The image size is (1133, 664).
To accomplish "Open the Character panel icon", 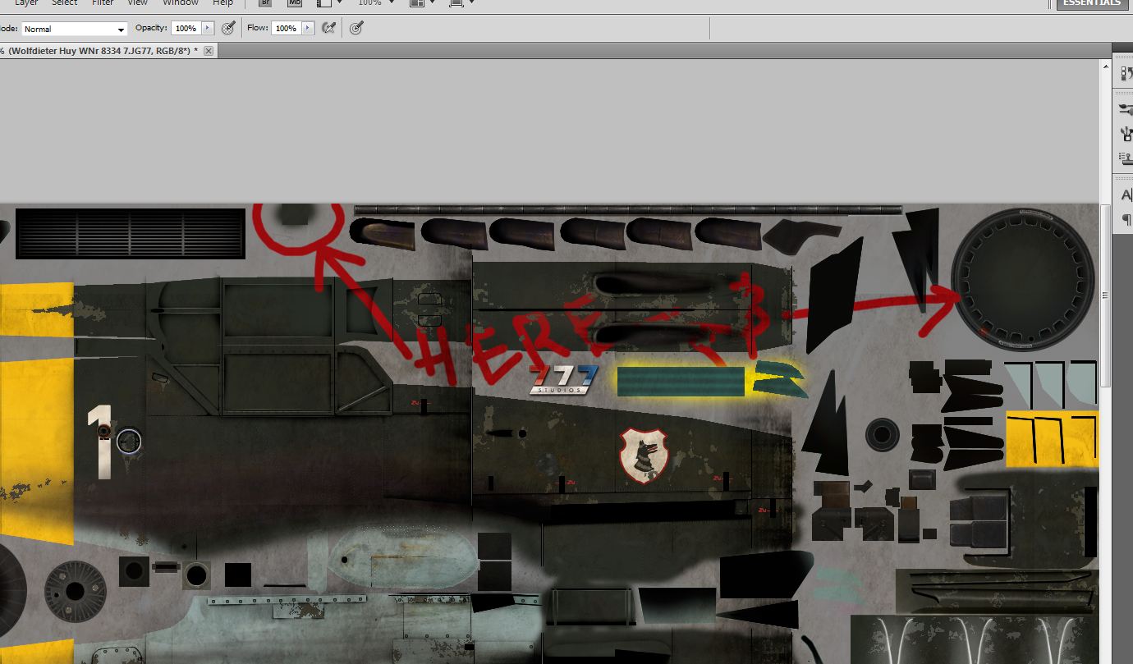I will (1125, 195).
